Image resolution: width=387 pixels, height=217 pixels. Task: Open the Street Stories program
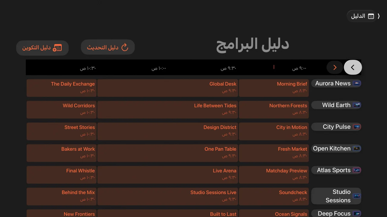click(62, 131)
